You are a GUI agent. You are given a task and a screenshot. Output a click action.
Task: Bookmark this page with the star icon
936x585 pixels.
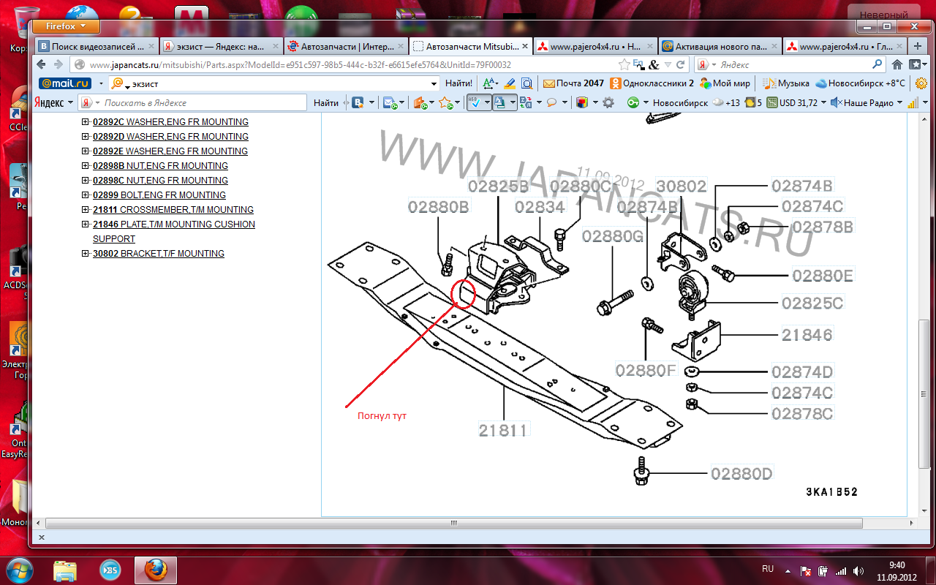click(624, 64)
